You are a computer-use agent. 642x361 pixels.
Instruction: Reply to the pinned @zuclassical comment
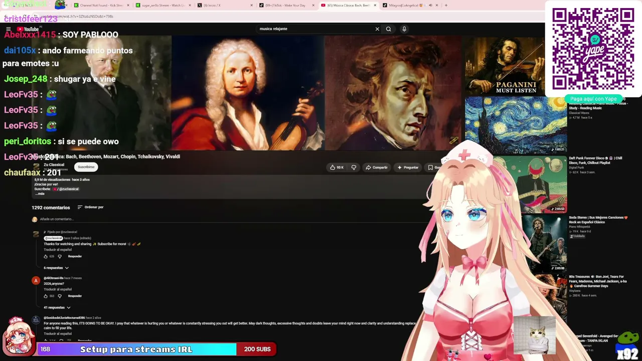tap(75, 256)
